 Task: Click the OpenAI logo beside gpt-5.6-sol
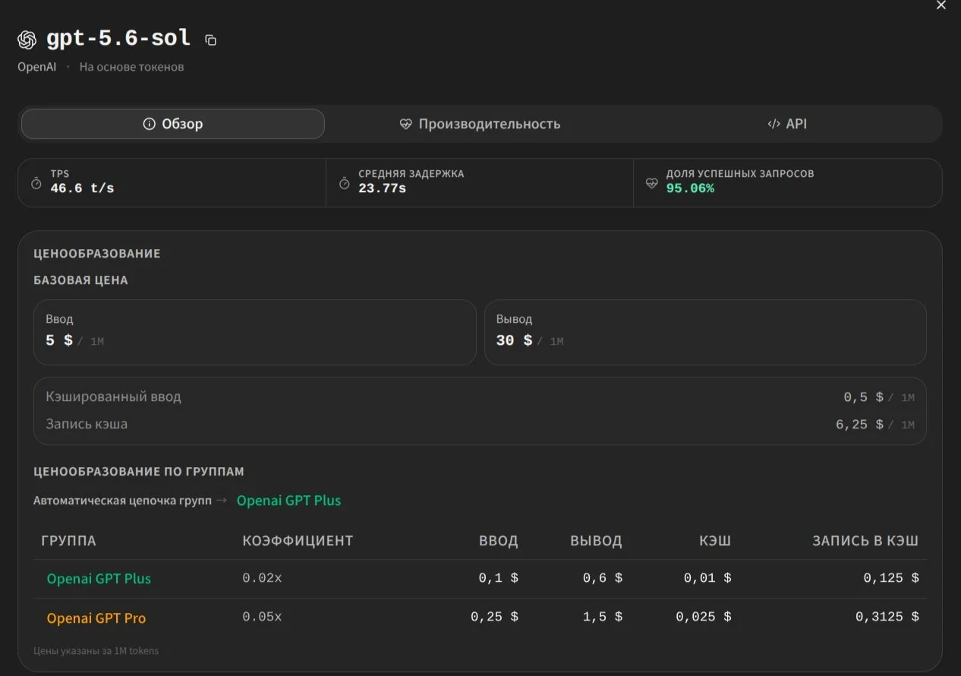coord(27,39)
